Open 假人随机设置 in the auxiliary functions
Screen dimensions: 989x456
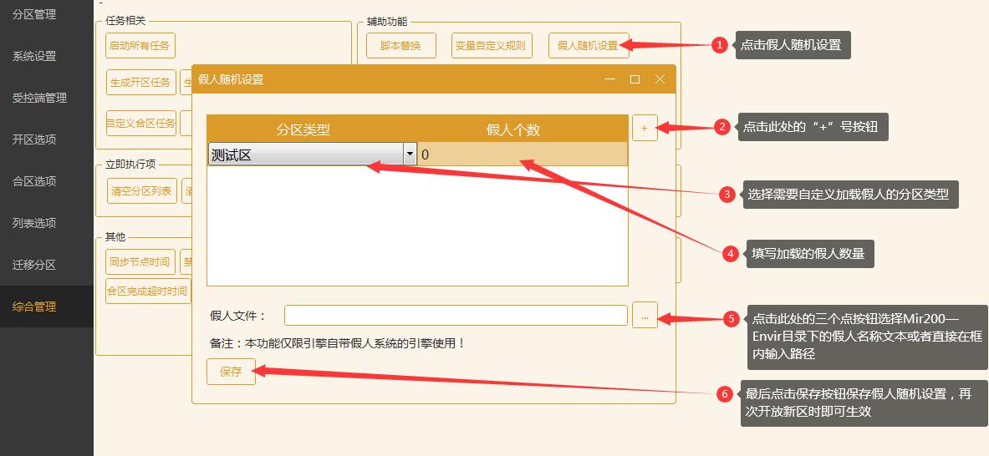click(587, 46)
